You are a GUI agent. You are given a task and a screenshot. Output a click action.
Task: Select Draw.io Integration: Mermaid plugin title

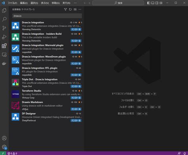tap(42, 45)
